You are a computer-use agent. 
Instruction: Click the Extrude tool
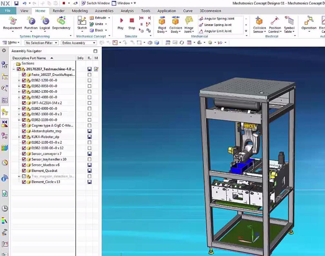point(98,18)
